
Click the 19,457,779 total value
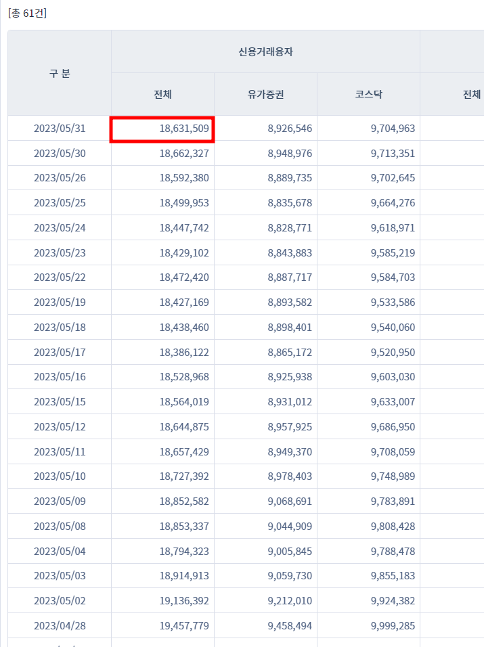[184, 625]
